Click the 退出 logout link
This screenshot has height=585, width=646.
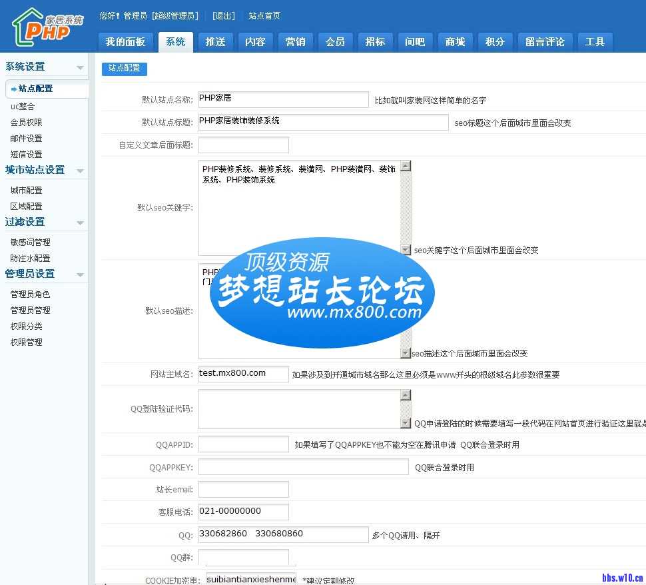pos(223,16)
